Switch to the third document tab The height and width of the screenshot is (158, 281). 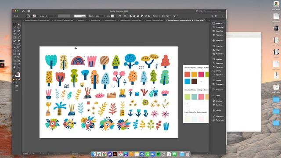coord(82,21)
